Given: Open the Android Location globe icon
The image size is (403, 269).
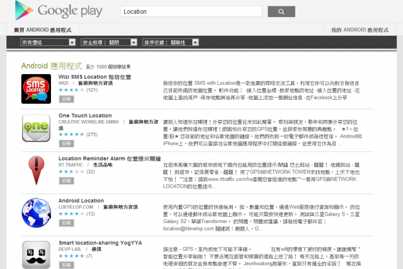Looking at the screenshot, I should coord(37,212).
